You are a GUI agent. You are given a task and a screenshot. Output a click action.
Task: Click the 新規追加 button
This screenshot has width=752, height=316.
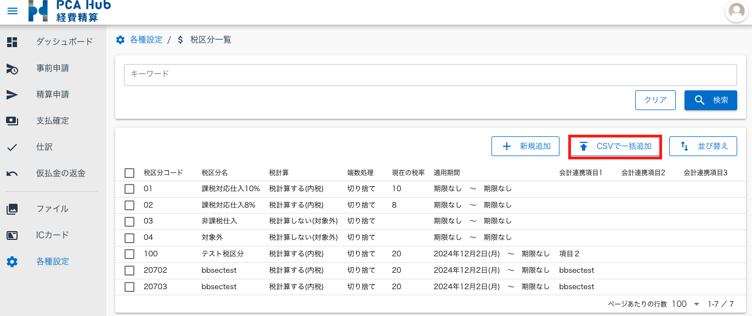click(525, 146)
